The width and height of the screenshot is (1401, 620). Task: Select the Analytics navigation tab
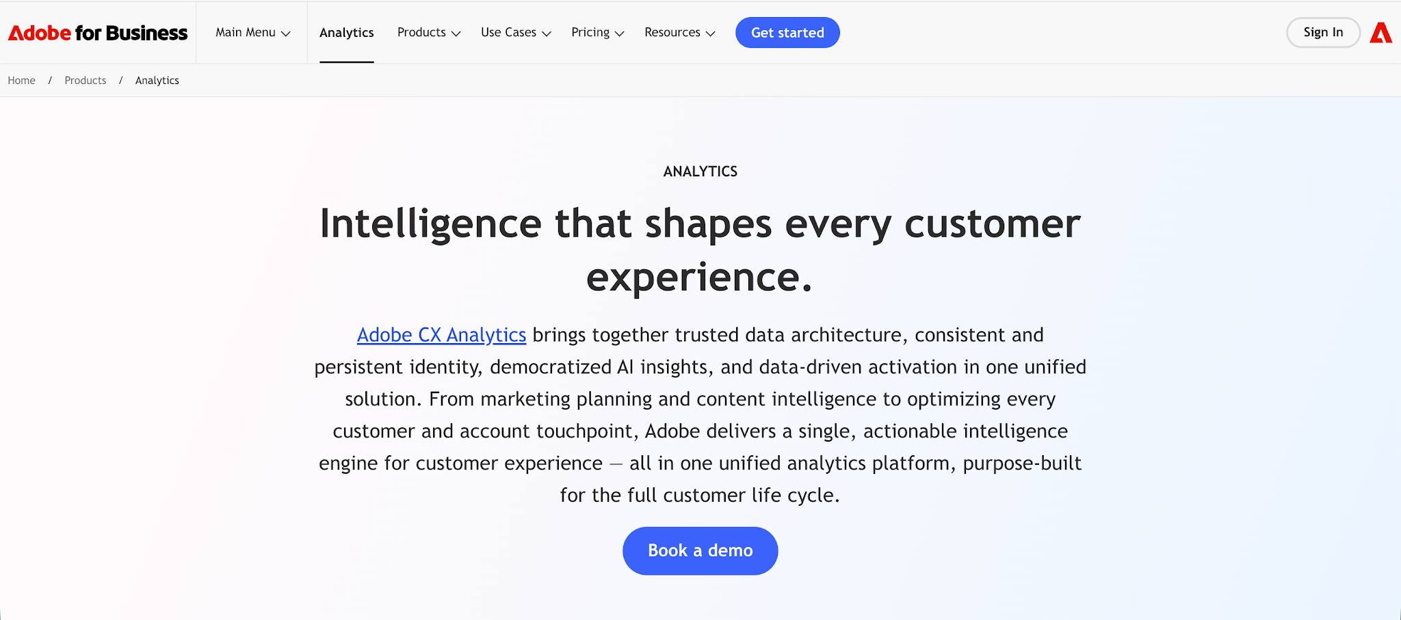[346, 32]
